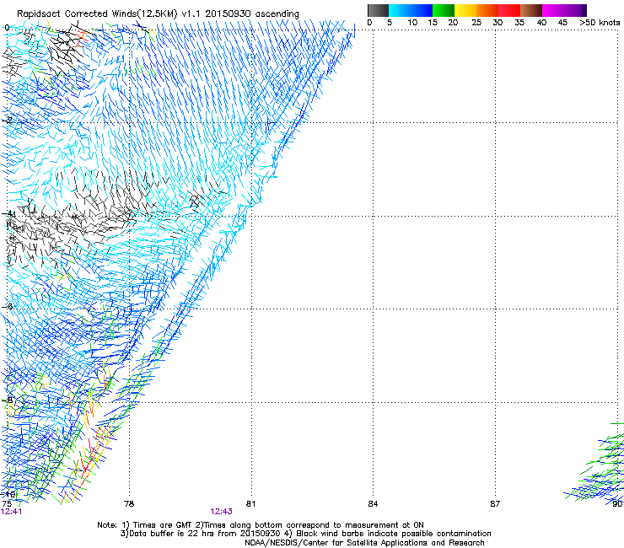This screenshot has width=624, height=548.
Task: Click the Rapidscat Corrected Winds title text
Action: (x=158, y=13)
